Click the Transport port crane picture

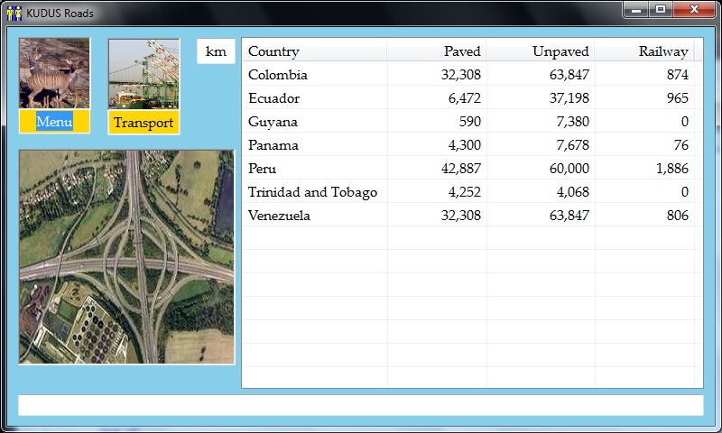coord(143,73)
